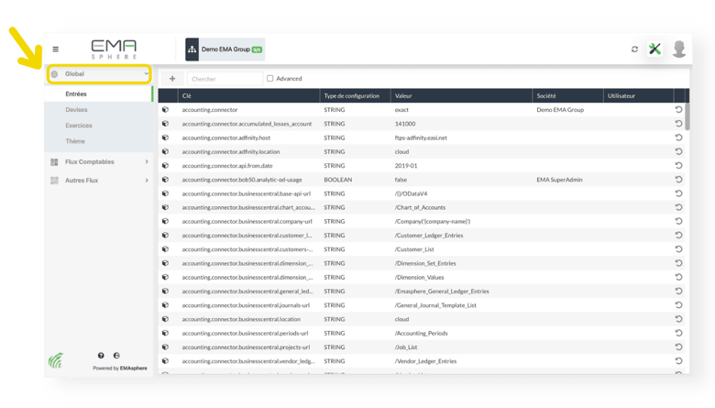Reset the bob50.analytic-od-usage entry

click(678, 180)
